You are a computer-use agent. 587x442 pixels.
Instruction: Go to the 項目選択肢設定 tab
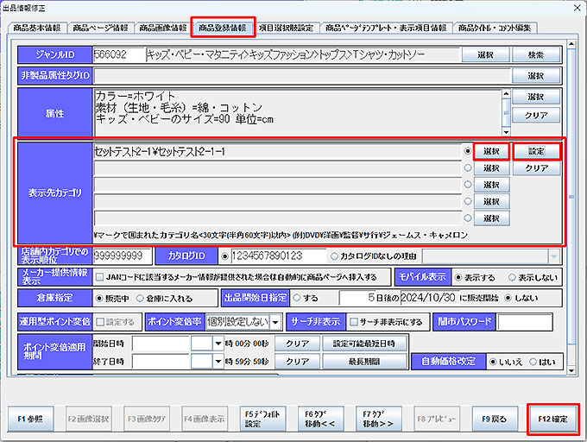287,28
